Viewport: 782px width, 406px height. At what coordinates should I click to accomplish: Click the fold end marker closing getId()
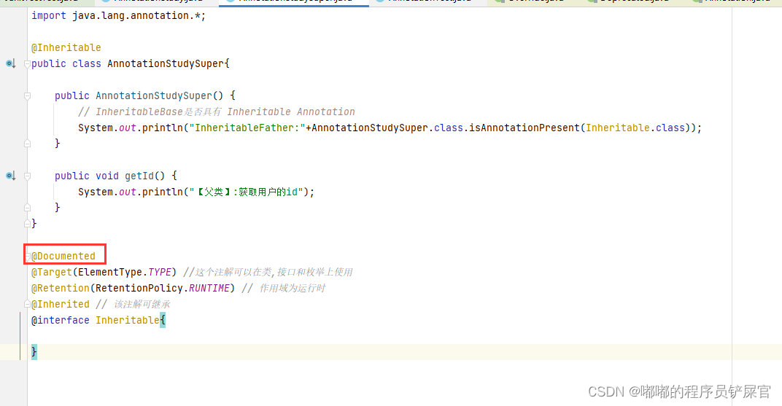tap(28, 207)
